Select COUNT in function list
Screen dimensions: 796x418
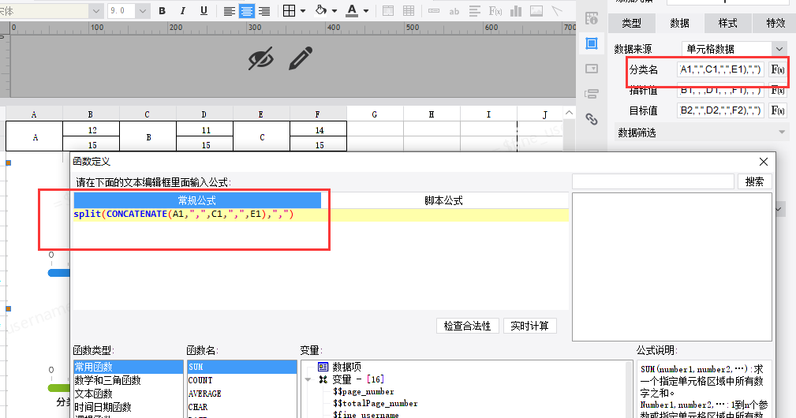[x=241, y=380]
